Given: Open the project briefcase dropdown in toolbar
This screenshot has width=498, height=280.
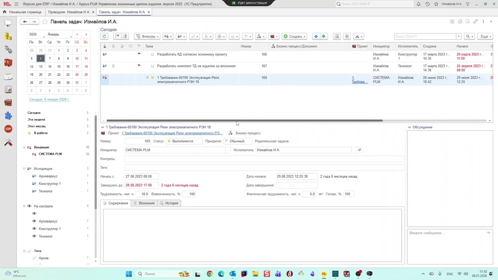Looking at the screenshot, I should [274, 36].
